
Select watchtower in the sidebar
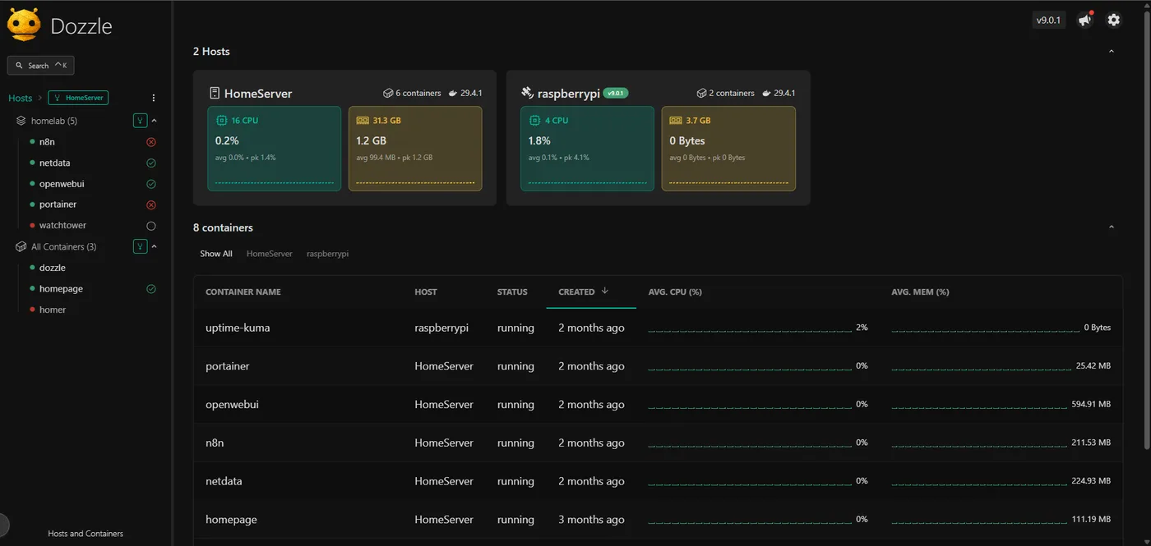[62, 225]
